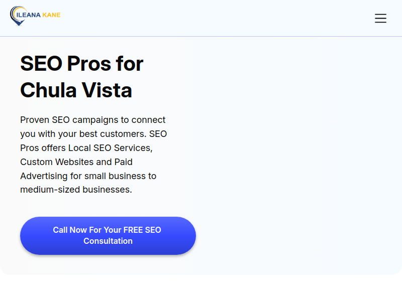The image size is (402, 301).
Task: Open the hamburger navigation menu
Action: (x=380, y=19)
